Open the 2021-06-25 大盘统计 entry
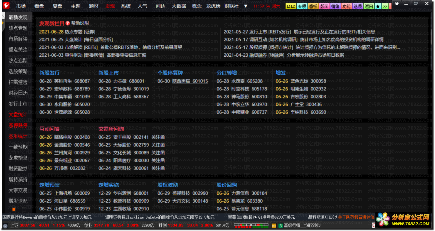Image resolution: width=435 pixels, height=231 pixels. click(x=76, y=39)
